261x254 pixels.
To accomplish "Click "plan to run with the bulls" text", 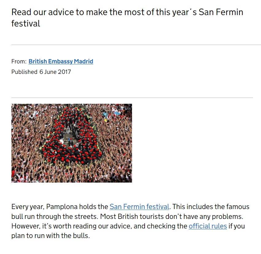I will pos(50,236).
